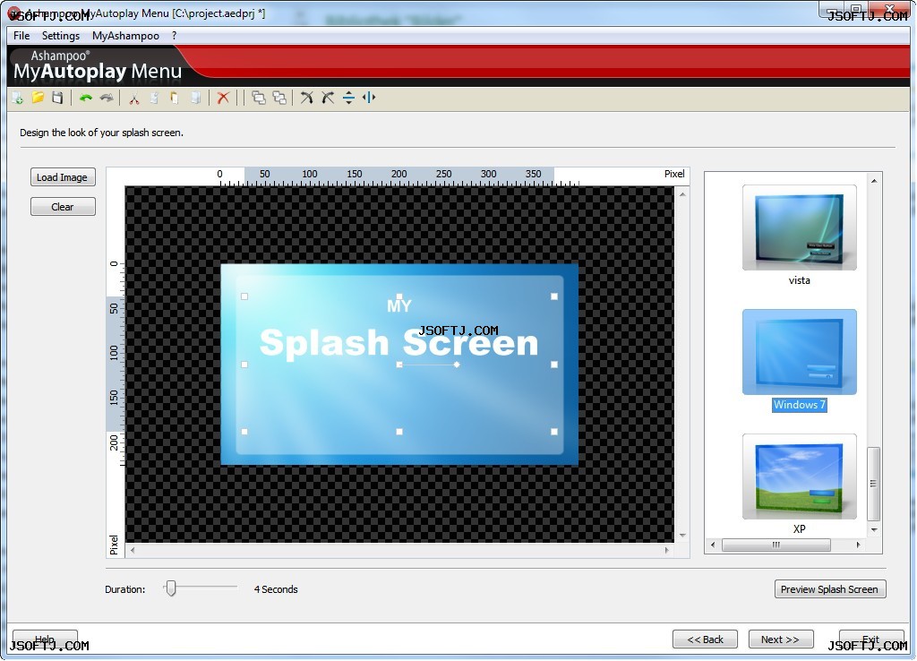This screenshot has width=917, height=661.
Task: Click the Load Image button
Action: pyautogui.click(x=63, y=177)
